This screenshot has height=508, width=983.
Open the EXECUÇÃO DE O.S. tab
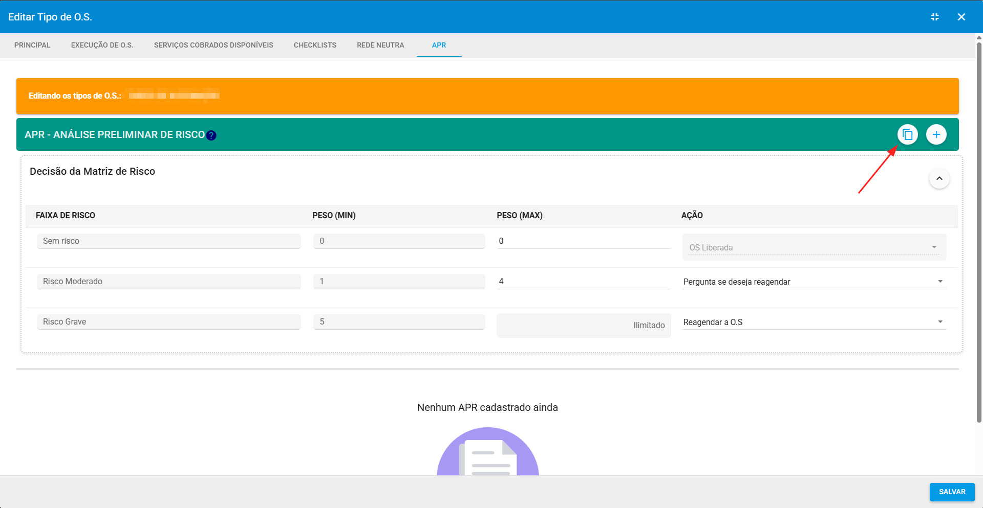[x=102, y=45]
